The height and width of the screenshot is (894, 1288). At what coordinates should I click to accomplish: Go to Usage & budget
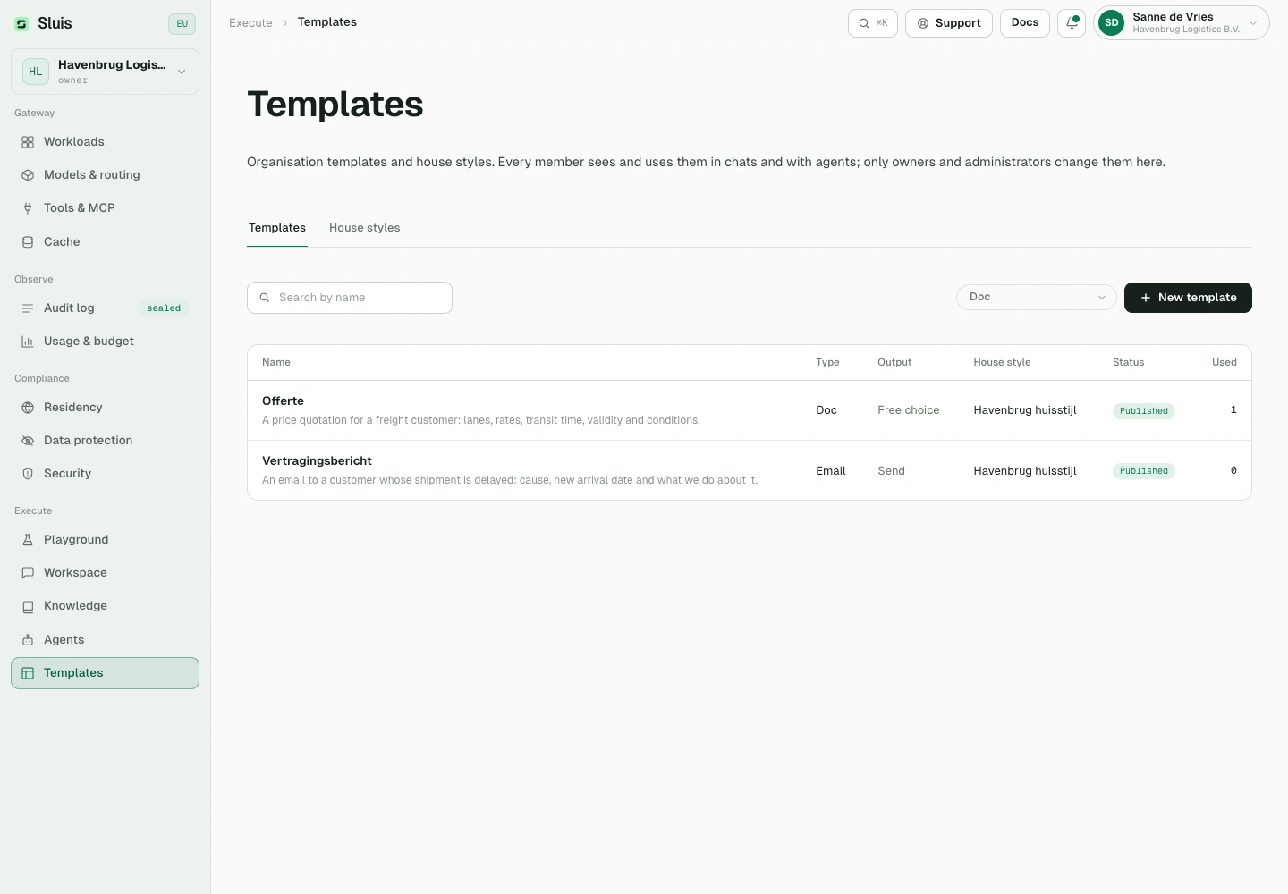click(105, 342)
